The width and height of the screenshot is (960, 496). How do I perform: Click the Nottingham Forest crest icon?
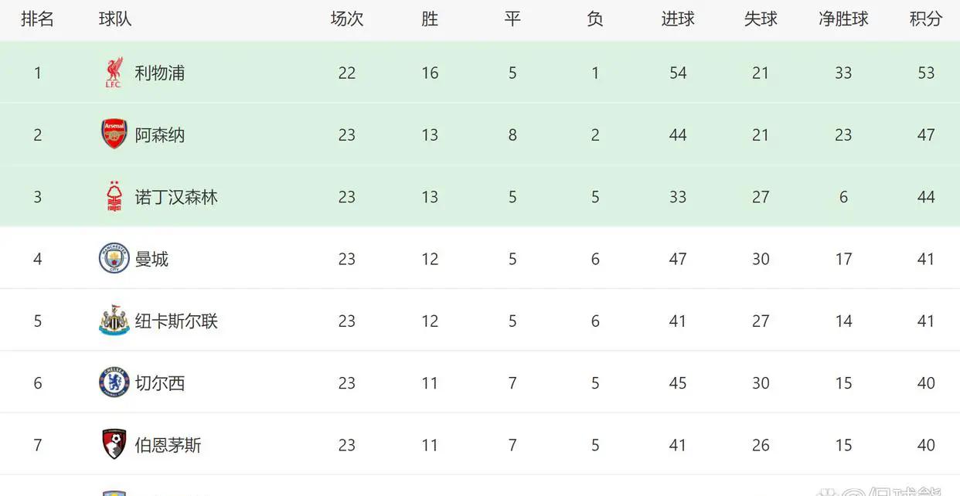[x=114, y=196]
